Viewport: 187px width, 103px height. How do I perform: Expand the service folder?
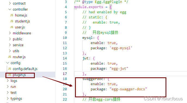coord(10,45)
